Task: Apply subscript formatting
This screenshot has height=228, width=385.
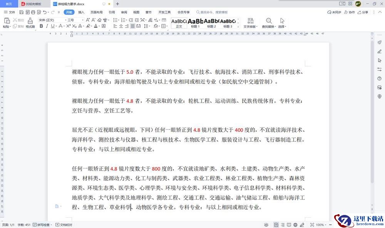Action: point(74,26)
